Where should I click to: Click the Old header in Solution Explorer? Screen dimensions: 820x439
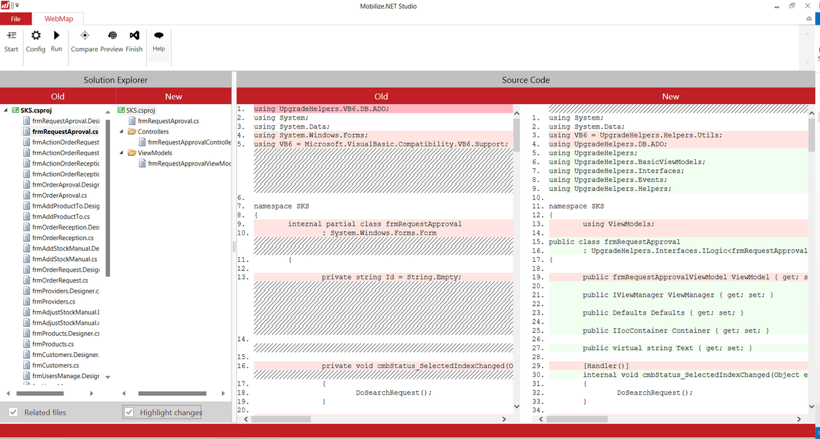point(58,96)
